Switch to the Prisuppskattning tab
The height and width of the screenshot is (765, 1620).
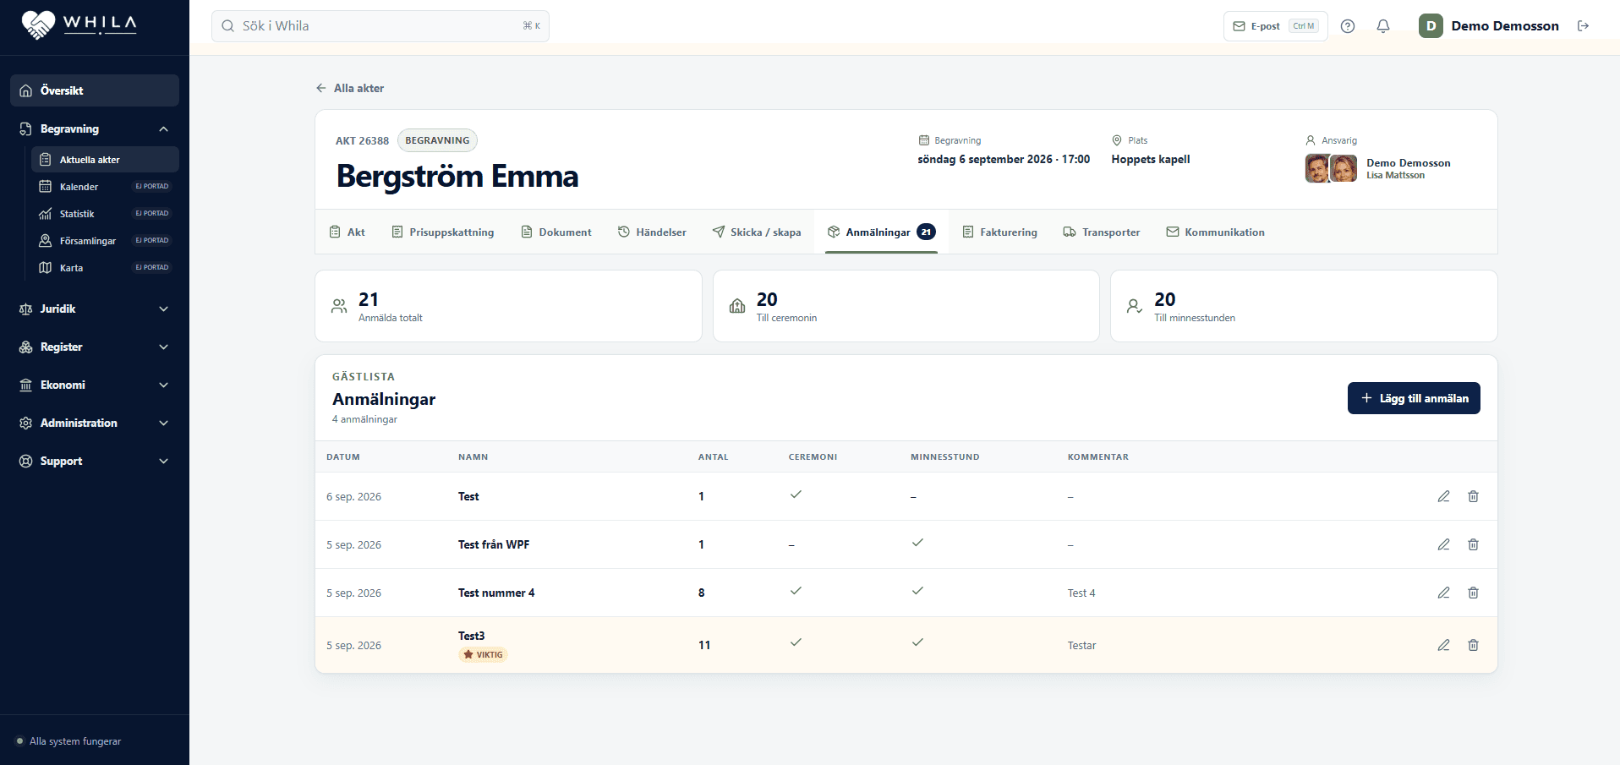point(443,232)
